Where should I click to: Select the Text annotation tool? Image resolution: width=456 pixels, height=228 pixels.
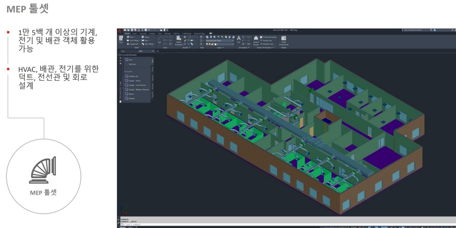pyautogui.click(x=238, y=39)
